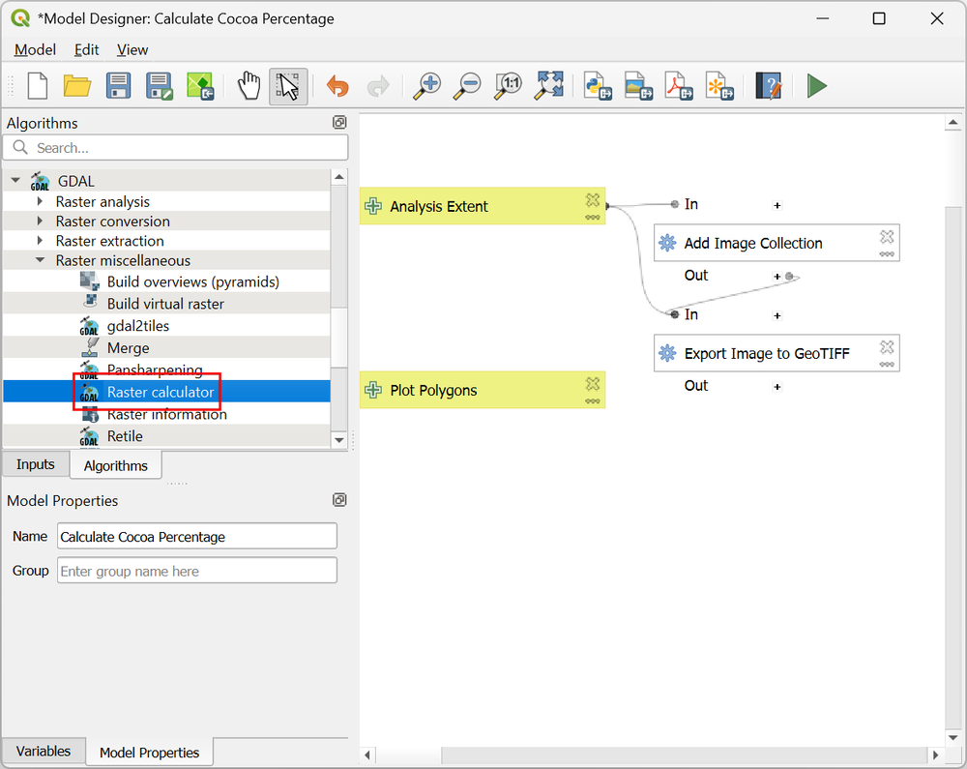
Task: Export model as Python script icon
Action: coord(598,86)
